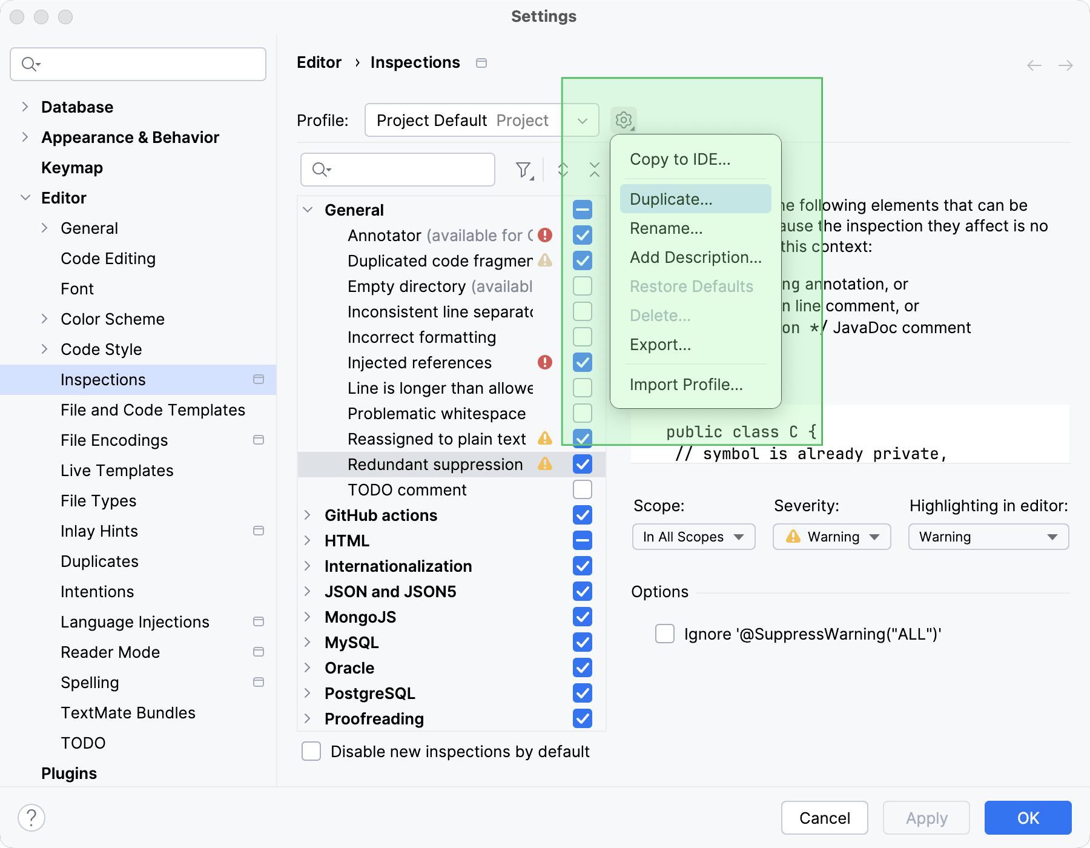Click the collapse-all inspections icon
1090x848 pixels.
595,170
